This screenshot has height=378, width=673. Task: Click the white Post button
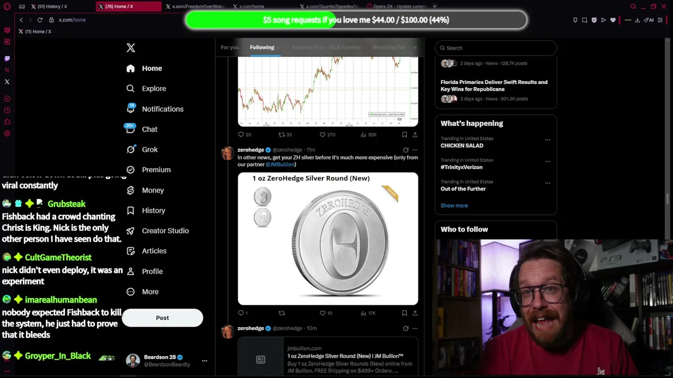[162, 318]
